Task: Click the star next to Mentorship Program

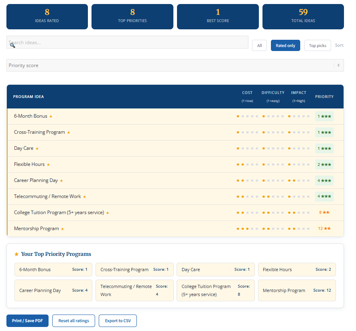Action: [62, 229]
